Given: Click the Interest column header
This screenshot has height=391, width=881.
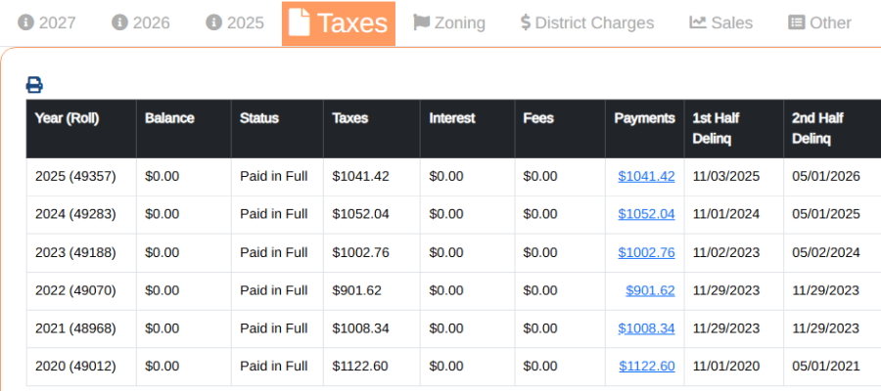Looking at the screenshot, I should [468, 129].
